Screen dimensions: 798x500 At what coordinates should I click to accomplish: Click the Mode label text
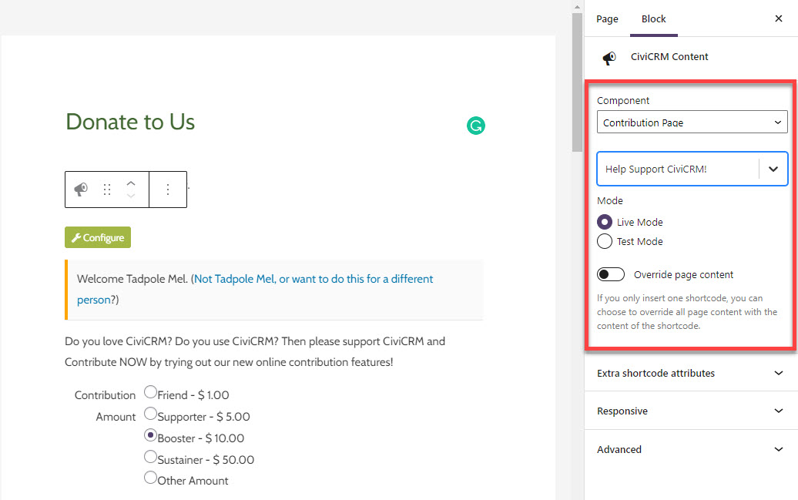coord(610,200)
